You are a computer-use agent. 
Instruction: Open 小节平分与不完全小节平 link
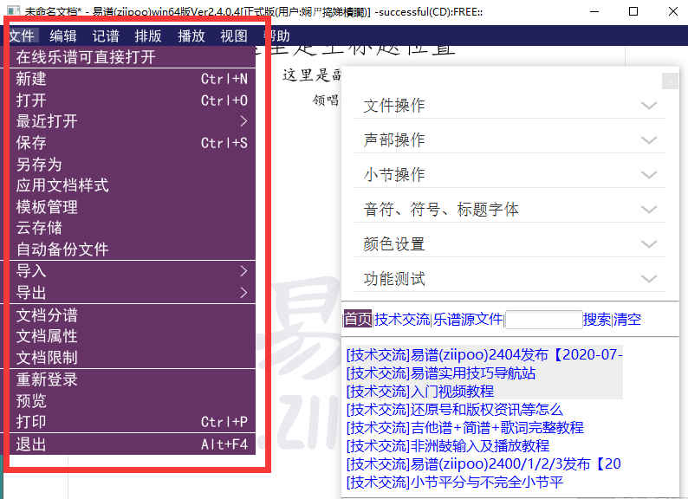455,483
